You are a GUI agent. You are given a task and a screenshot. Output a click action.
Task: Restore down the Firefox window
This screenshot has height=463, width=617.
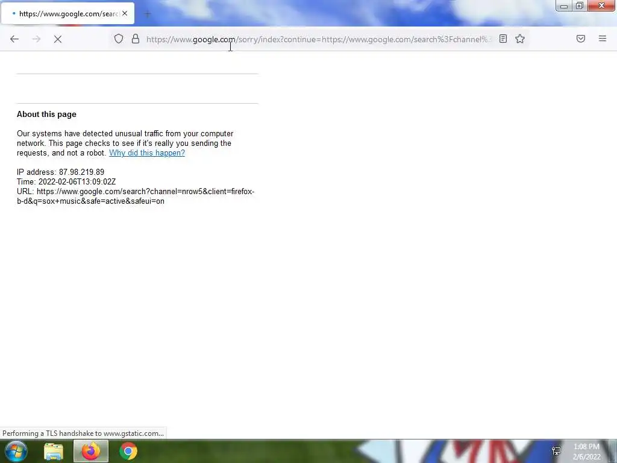580,5
